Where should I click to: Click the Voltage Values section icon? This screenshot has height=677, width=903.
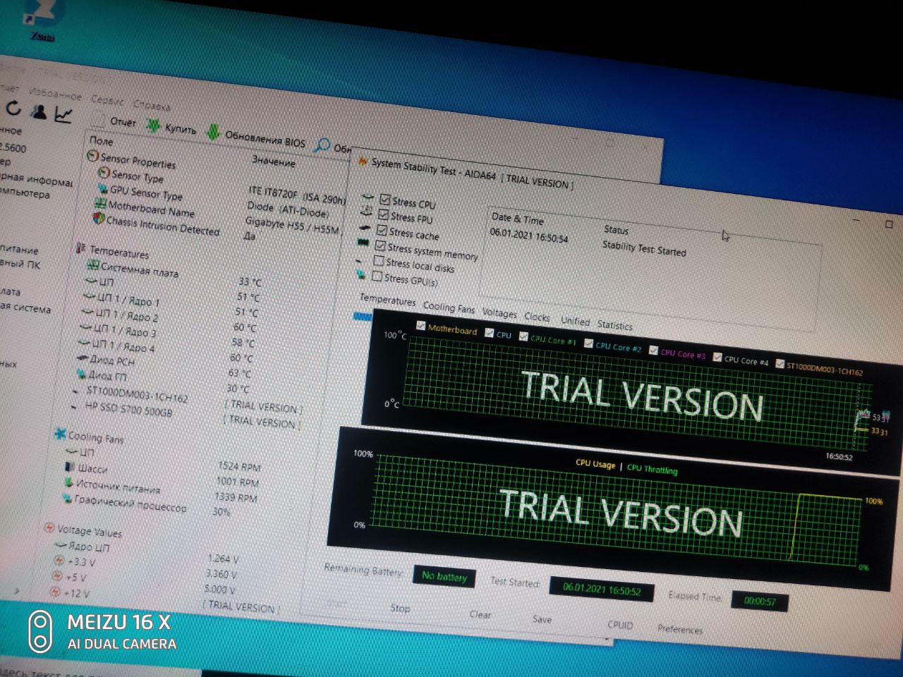[49, 527]
